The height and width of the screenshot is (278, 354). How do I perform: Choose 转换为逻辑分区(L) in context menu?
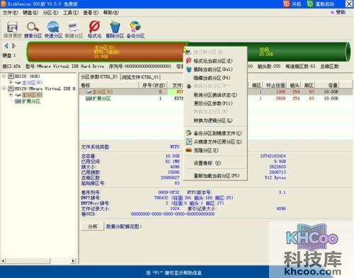(x=215, y=120)
